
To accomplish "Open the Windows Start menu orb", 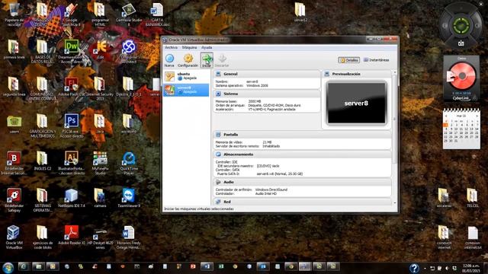I will (8, 267).
